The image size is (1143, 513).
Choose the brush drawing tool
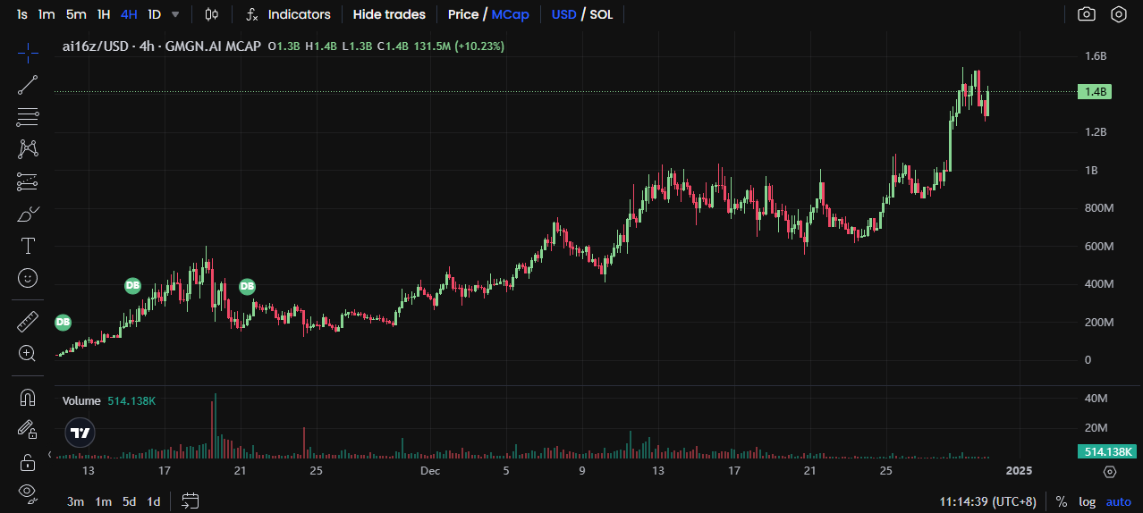tap(28, 214)
